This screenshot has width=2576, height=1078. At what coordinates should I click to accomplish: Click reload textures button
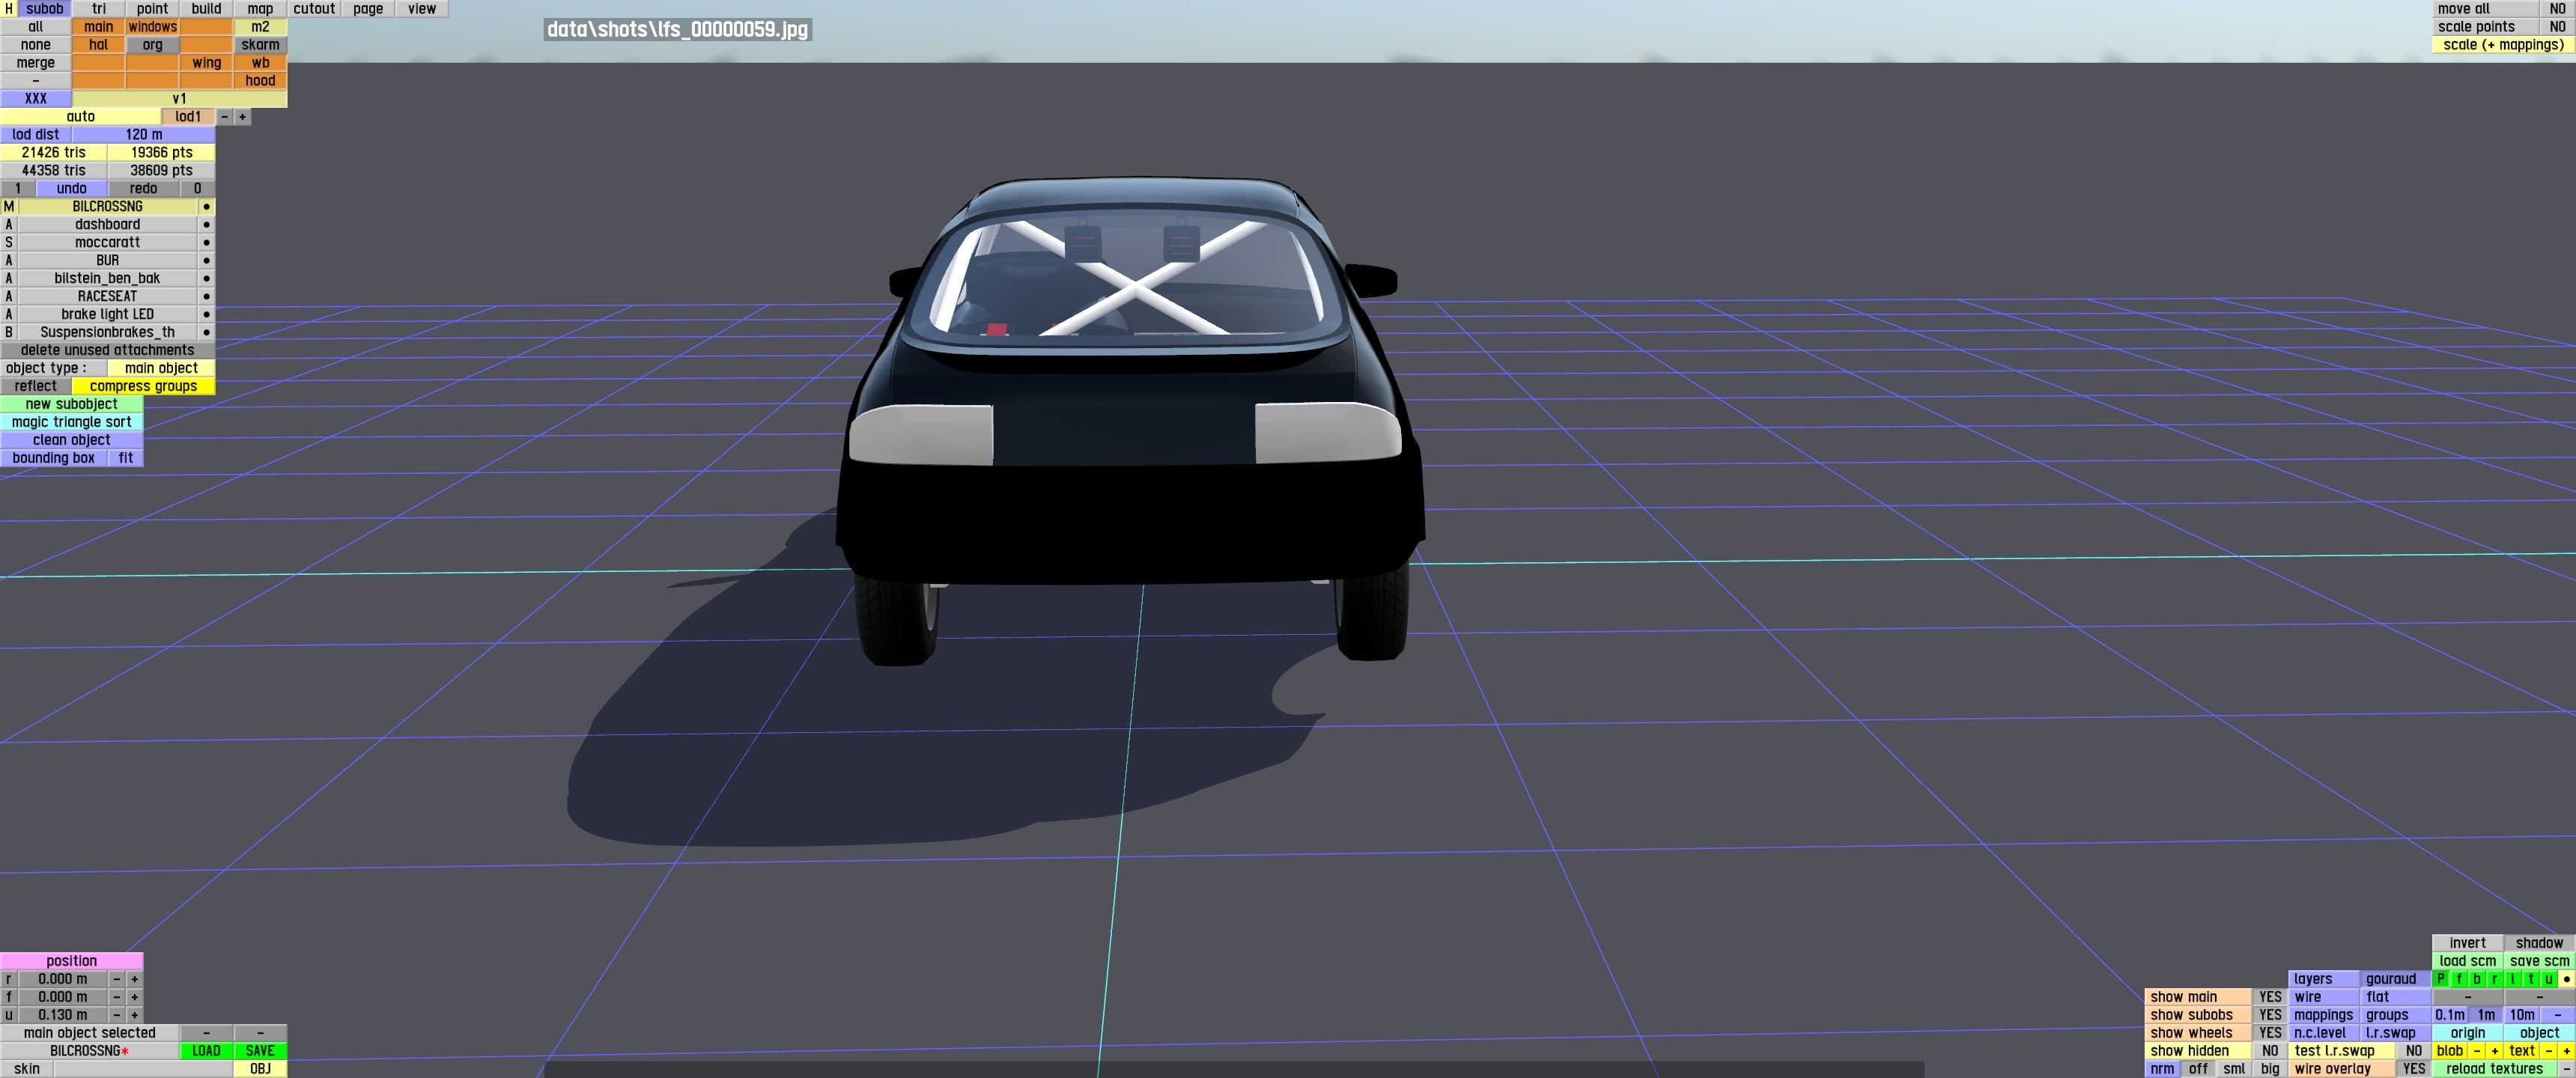point(2494,1068)
